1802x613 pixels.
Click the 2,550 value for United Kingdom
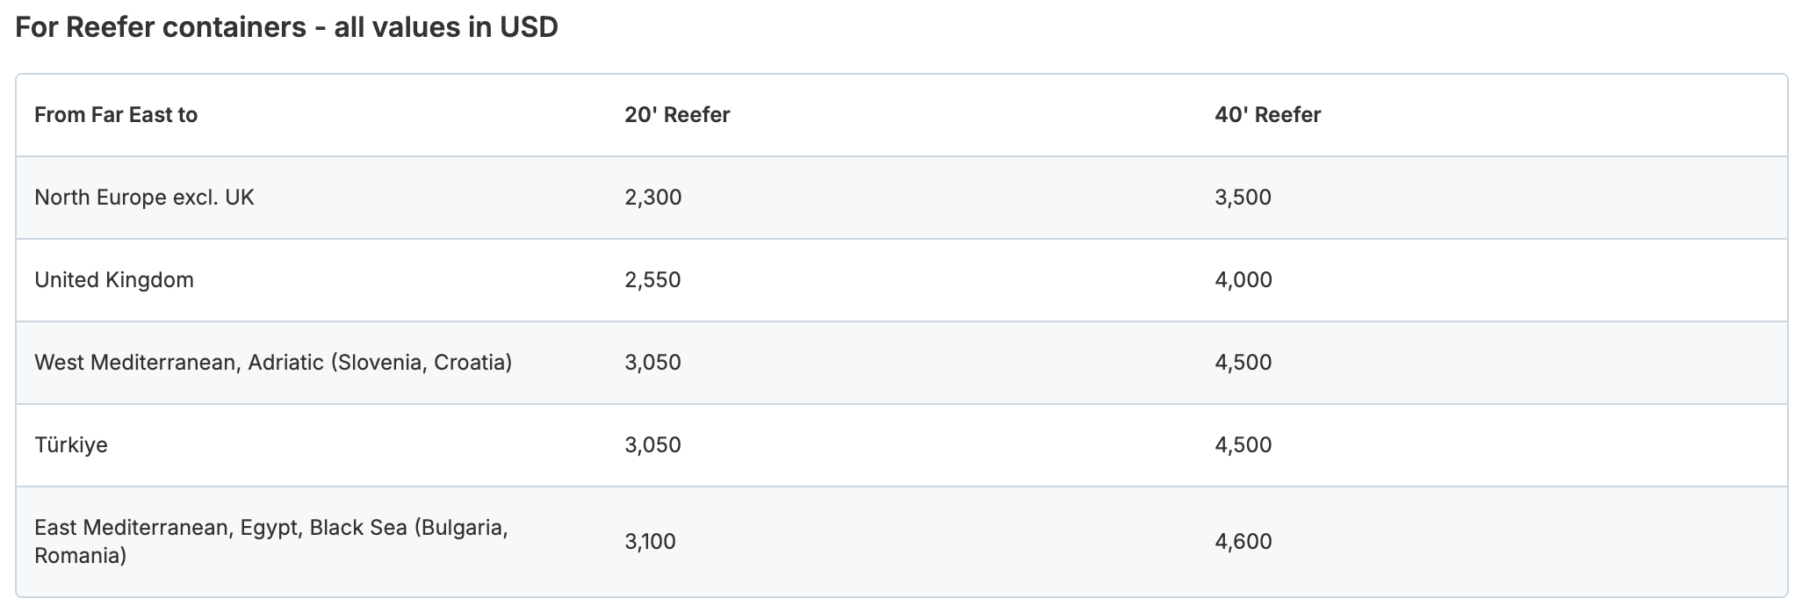(x=653, y=280)
